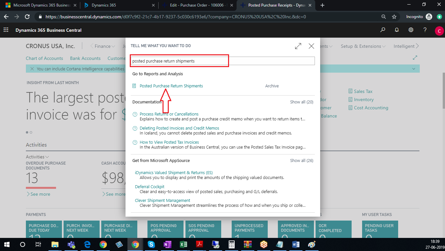Open OneNote from the taskbar

point(167,244)
